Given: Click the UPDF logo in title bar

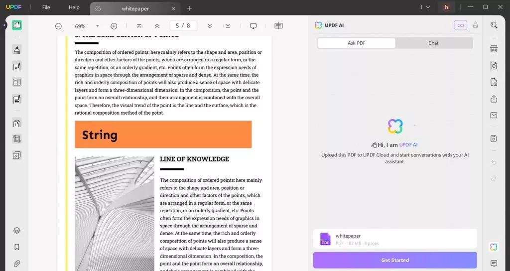Looking at the screenshot, I should [13, 7].
